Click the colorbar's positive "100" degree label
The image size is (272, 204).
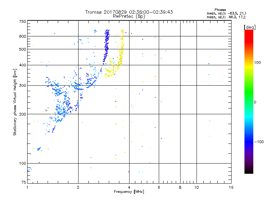click(257, 63)
